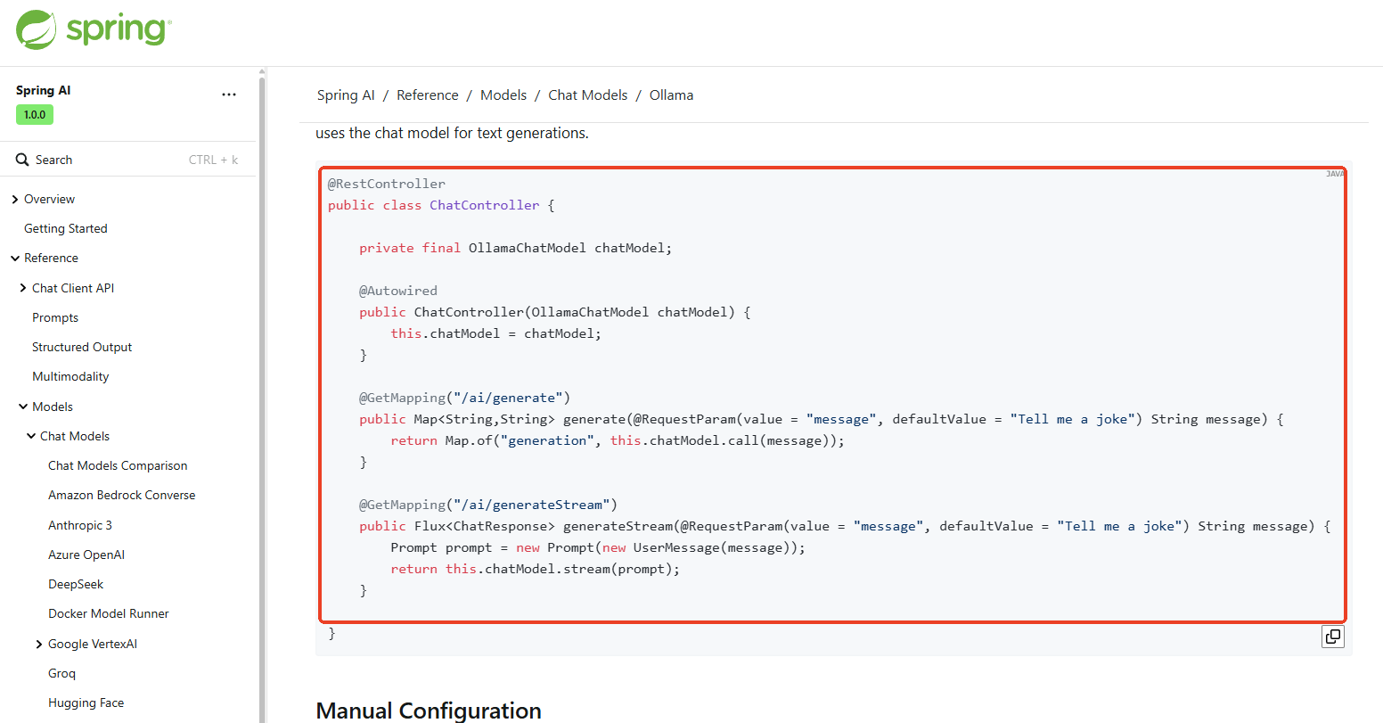
Task: Open DeepSeek in the sidebar
Action: click(x=76, y=584)
